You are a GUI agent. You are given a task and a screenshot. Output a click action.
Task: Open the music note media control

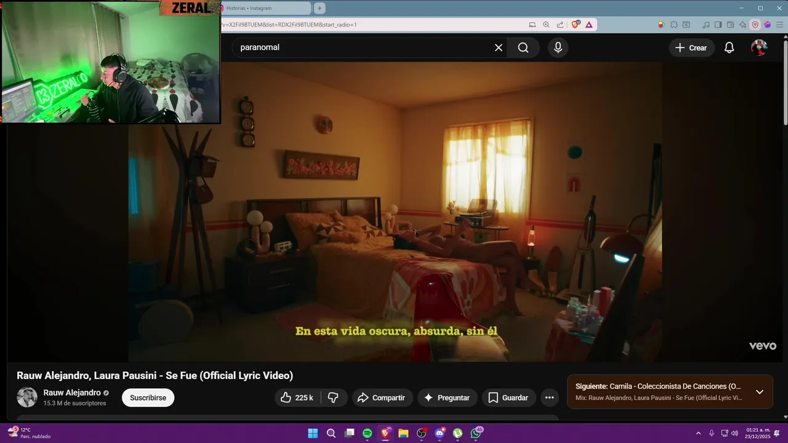pyautogui.click(x=706, y=25)
